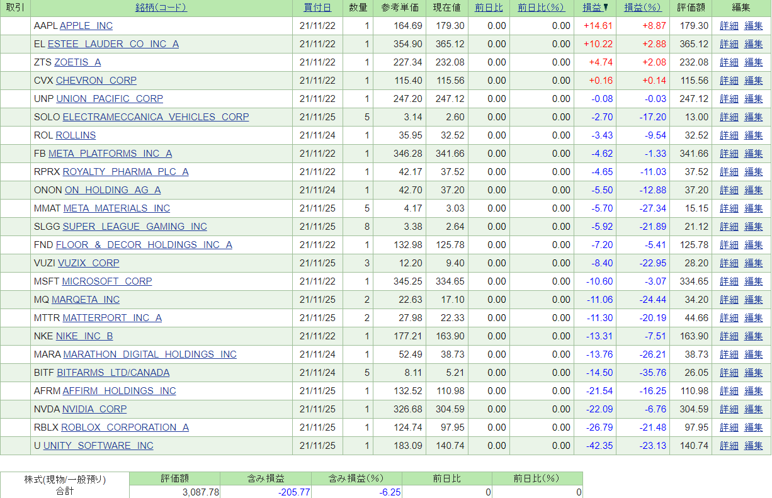Sort by 銘柄(コード) column header
The width and height of the screenshot is (772, 498).
161,8
